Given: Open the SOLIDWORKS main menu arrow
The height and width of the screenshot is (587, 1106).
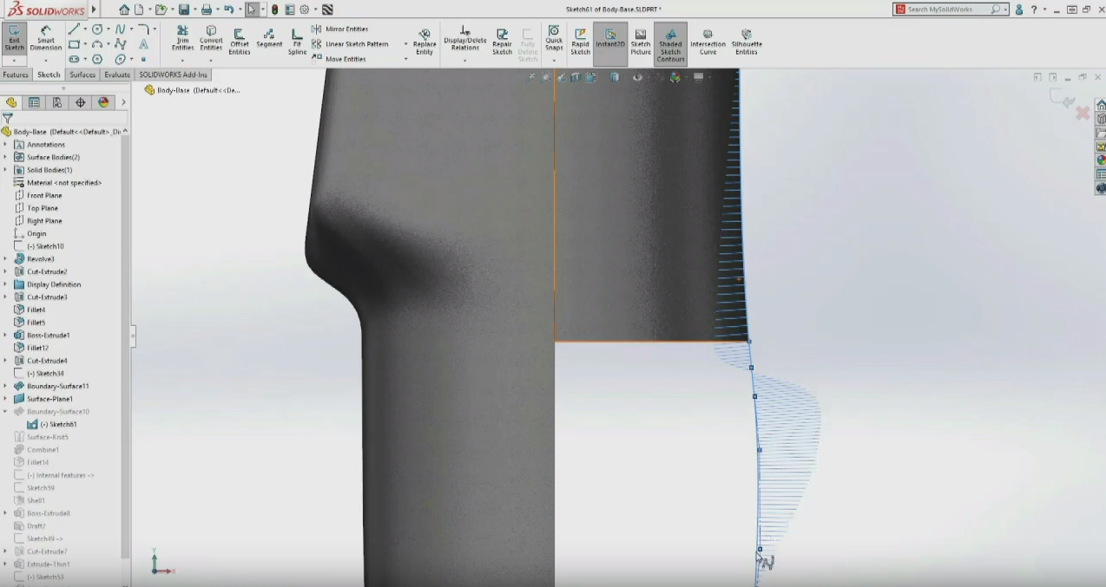Looking at the screenshot, I should pos(94,10).
